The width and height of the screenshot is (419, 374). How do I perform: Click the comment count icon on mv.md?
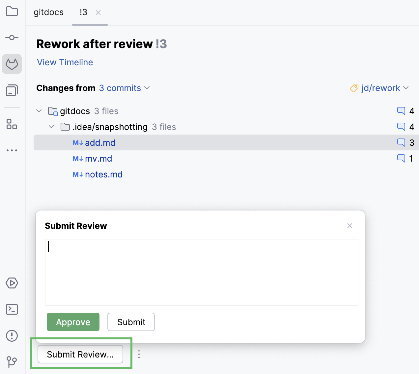pos(401,159)
